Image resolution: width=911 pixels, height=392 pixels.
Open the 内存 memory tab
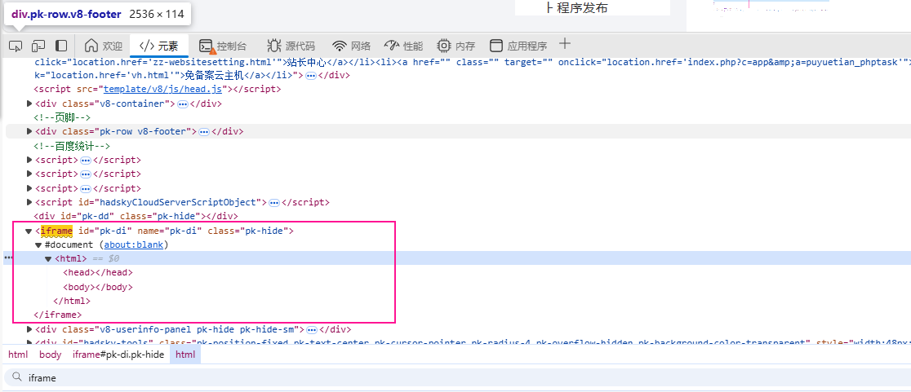(x=456, y=46)
